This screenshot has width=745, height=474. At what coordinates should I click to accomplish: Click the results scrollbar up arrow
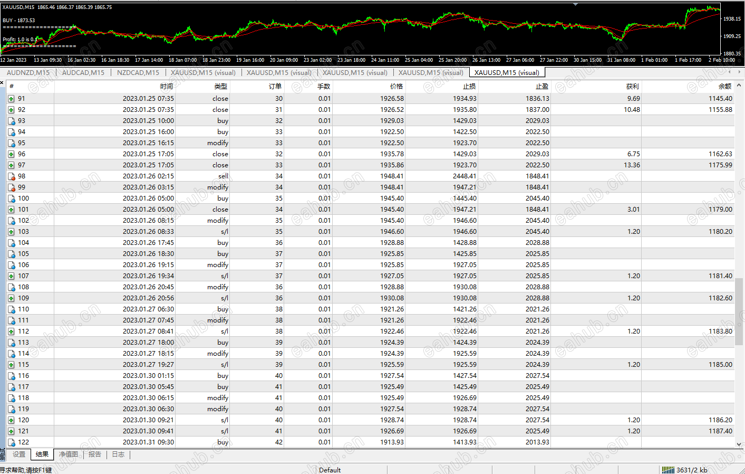(739, 86)
